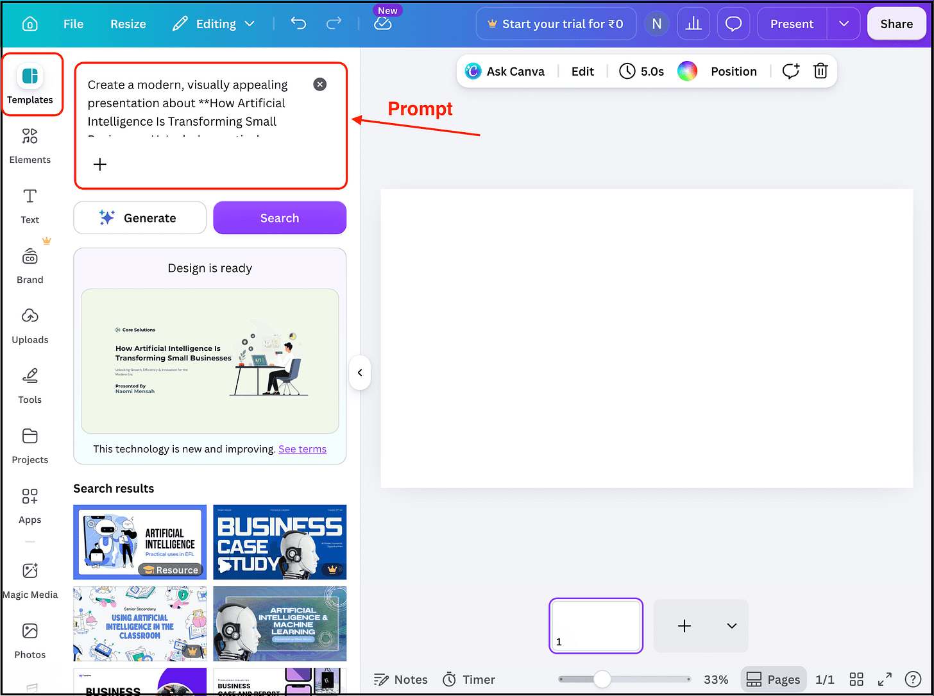Viewport: 934px width, 696px height.
Task: Open the grid view icon
Action: click(856, 679)
